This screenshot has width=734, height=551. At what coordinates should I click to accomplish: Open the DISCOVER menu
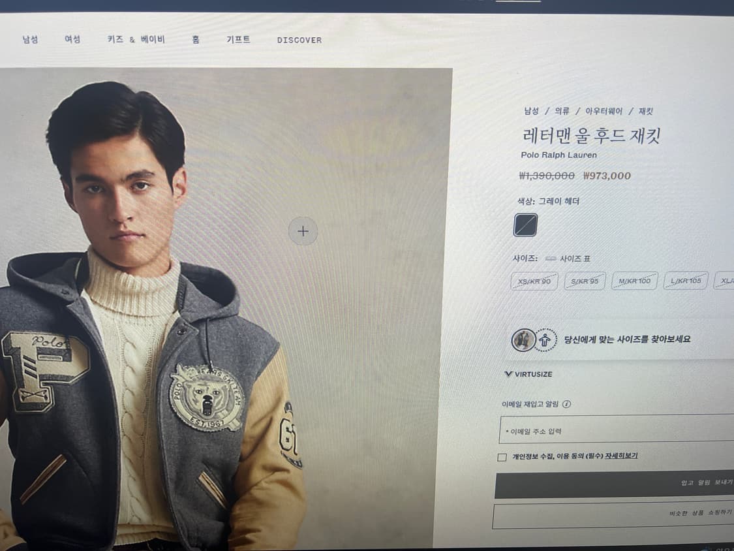click(299, 40)
